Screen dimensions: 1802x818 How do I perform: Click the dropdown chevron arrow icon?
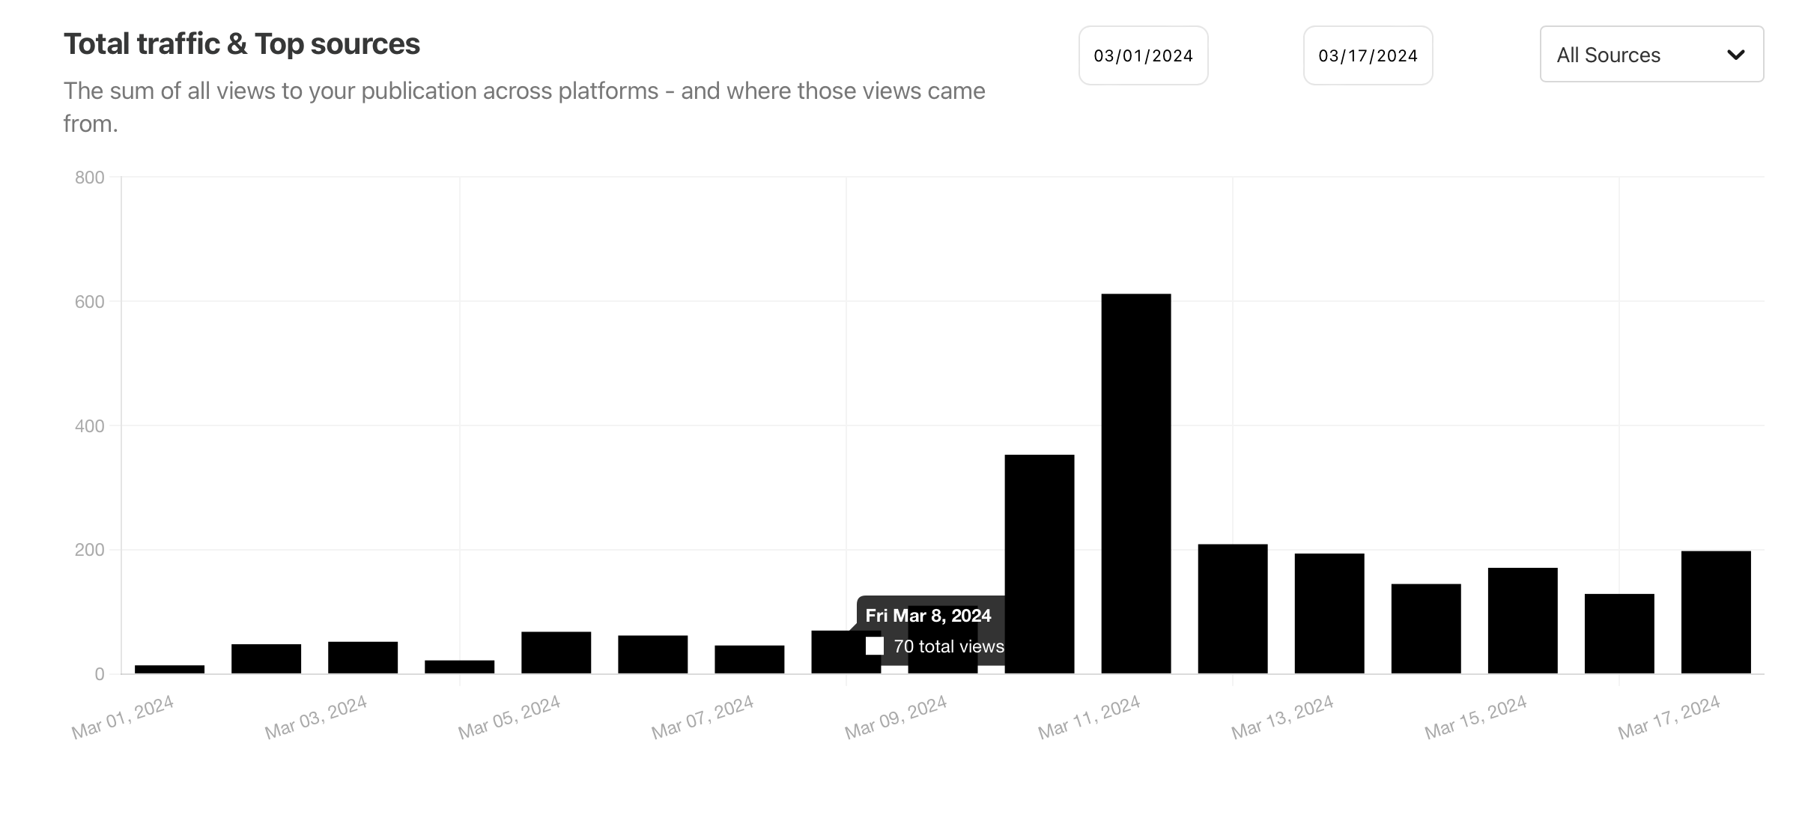click(1735, 55)
